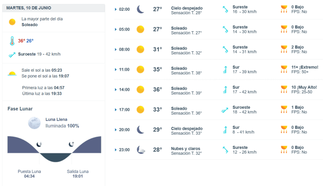Expand the 02:00 hourly forecast row
This screenshot has width=323, height=186.
(x=219, y=9)
